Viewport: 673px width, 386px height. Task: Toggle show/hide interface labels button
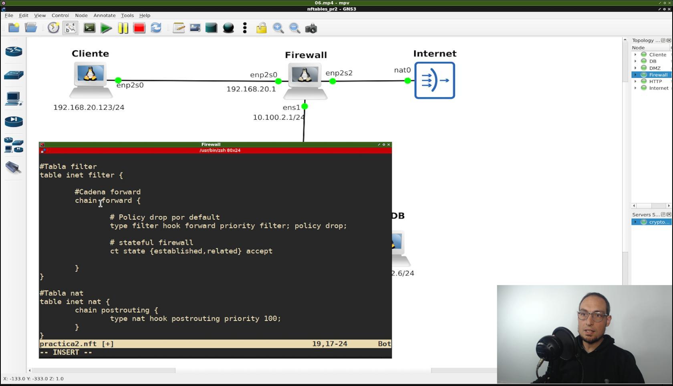click(70, 28)
